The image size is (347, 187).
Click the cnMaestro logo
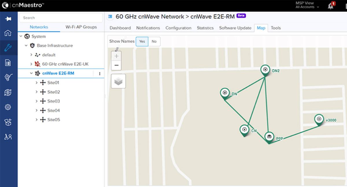(x=23, y=5)
